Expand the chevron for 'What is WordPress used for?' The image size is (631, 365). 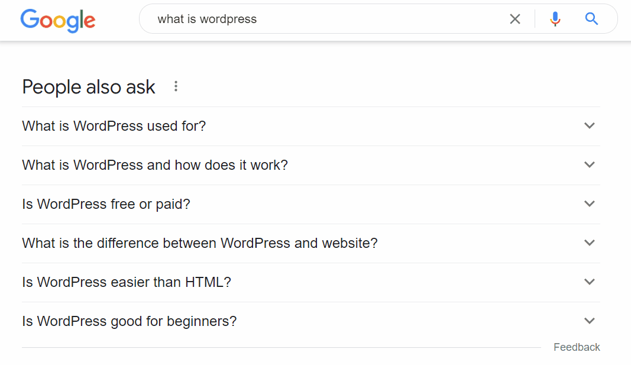[589, 125]
